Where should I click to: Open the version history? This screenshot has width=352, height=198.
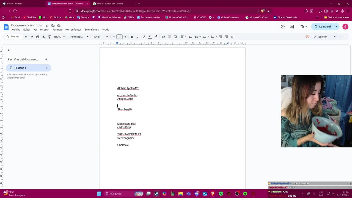point(282,27)
